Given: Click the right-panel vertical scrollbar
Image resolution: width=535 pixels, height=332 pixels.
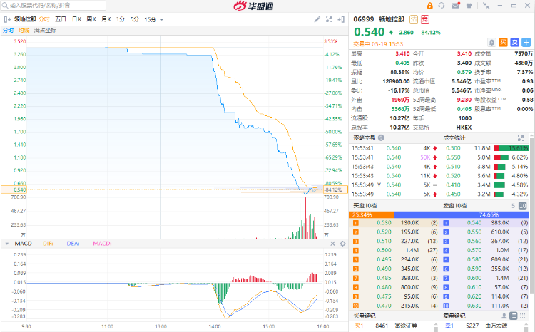Looking at the screenshot, I should tap(531, 214).
